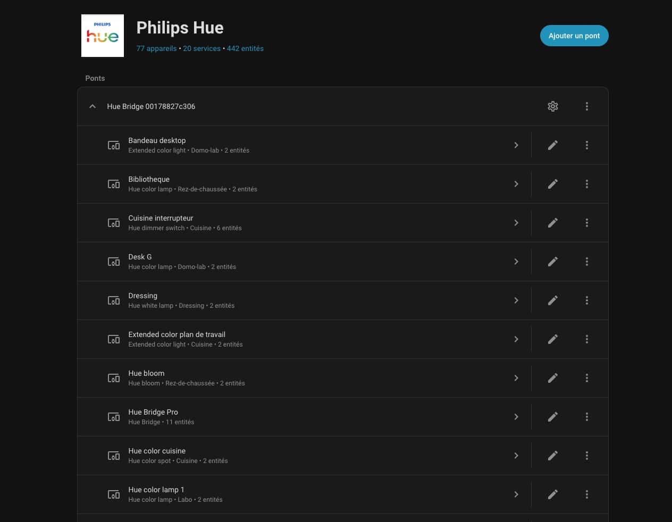This screenshot has width=672, height=522.
Task: Open Extended color plan de travail chevron
Action: (x=516, y=339)
